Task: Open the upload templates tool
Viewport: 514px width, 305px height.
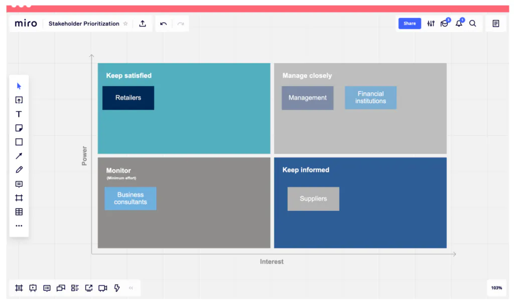Action: [19, 100]
